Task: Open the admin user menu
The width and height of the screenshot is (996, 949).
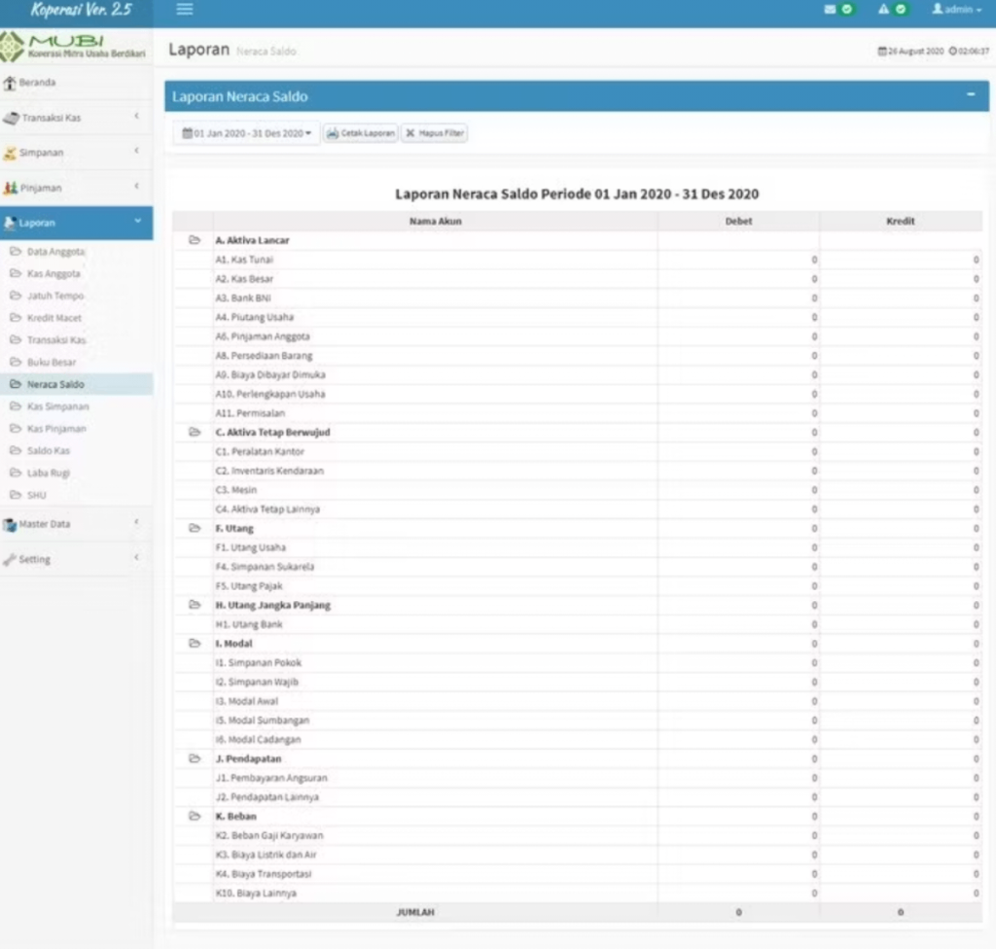Action: [x=955, y=9]
